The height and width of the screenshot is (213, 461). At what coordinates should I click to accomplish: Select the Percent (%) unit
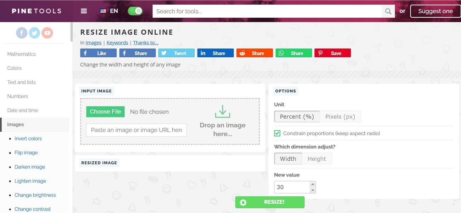pos(297,117)
